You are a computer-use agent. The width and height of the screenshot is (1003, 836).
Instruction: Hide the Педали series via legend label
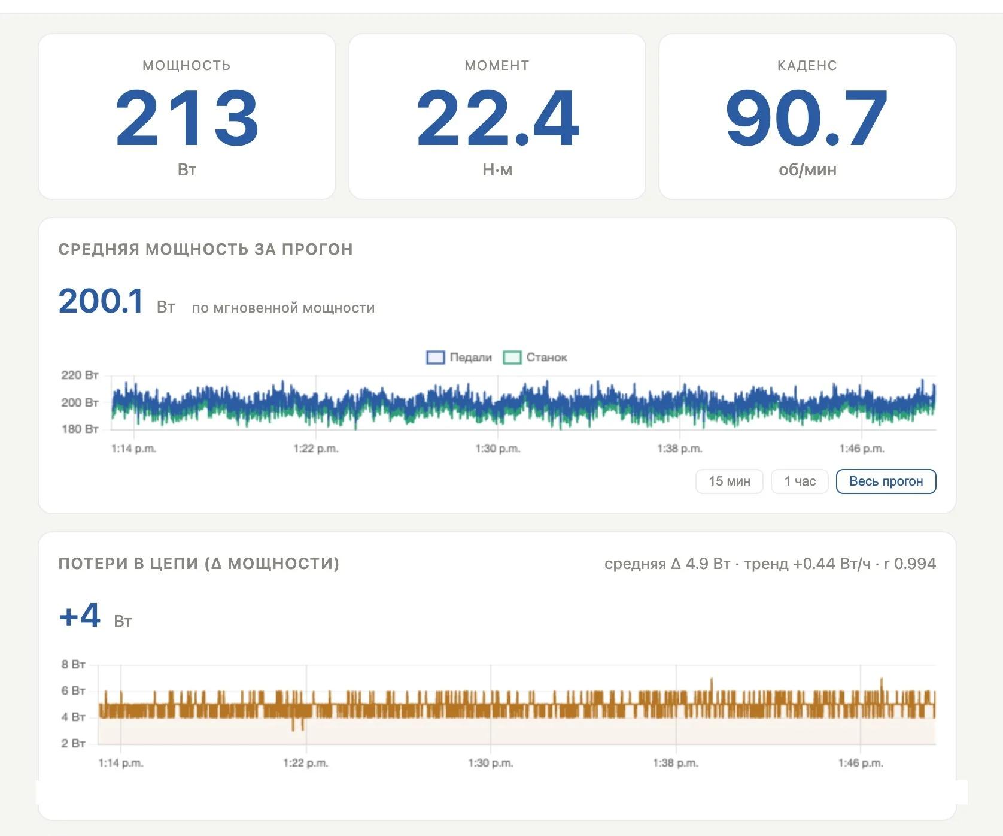pos(470,358)
